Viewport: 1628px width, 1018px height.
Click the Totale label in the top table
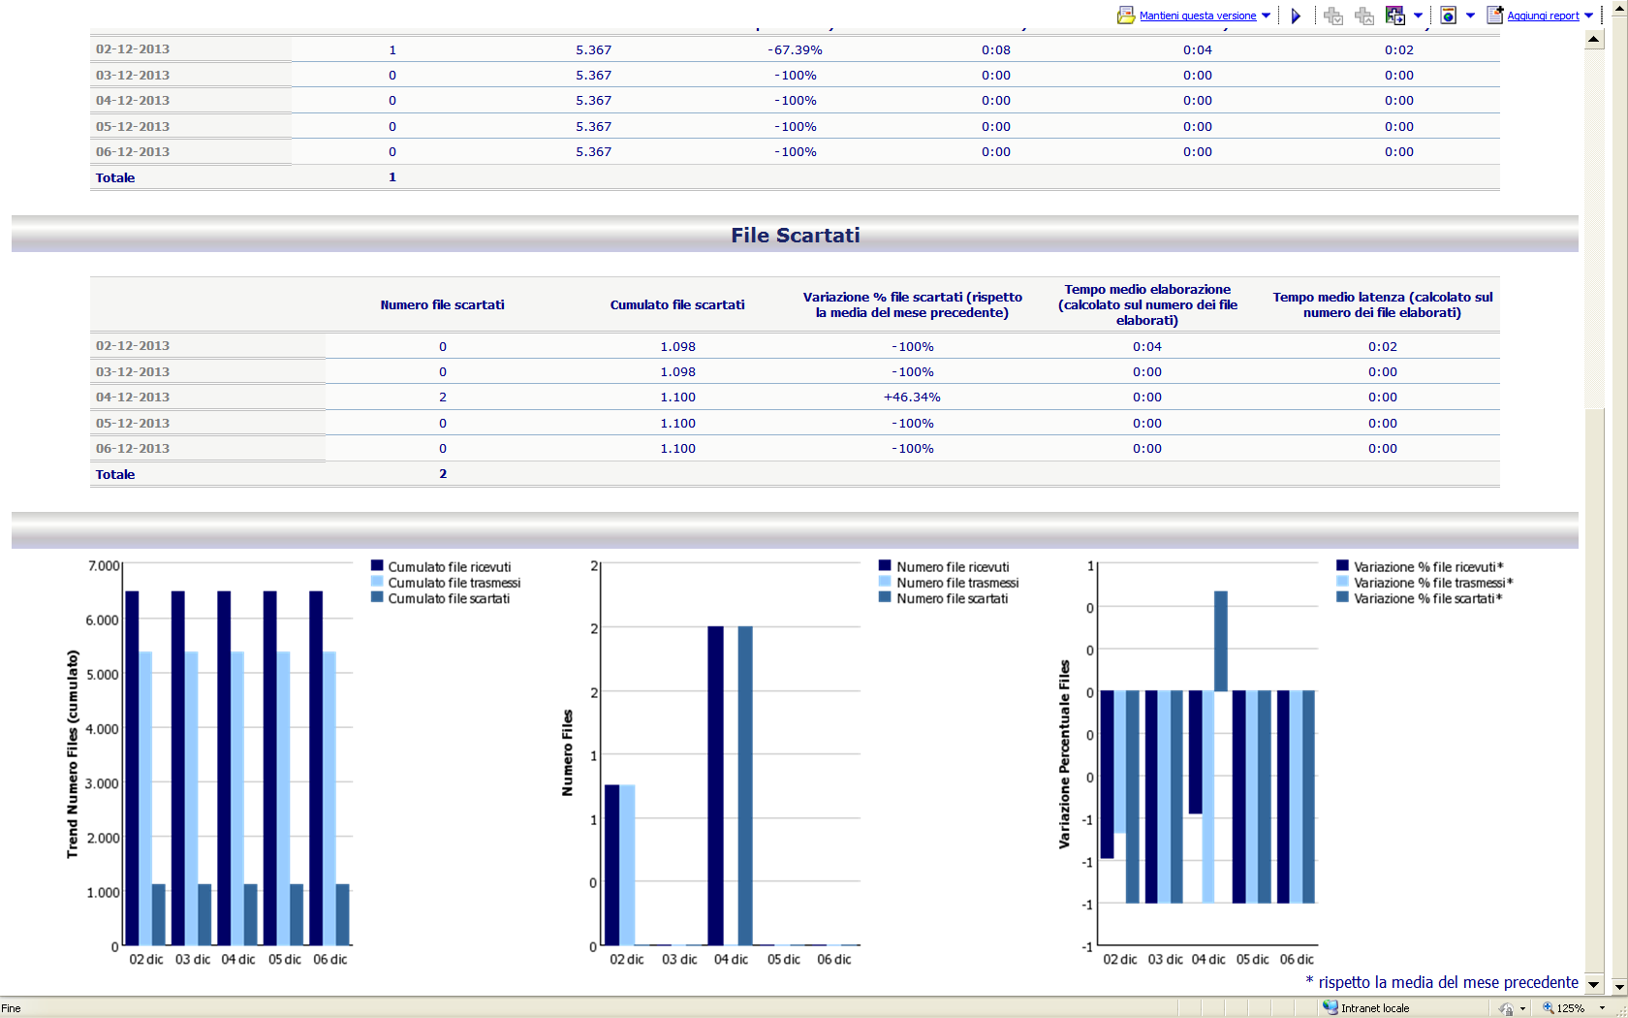[x=115, y=177]
